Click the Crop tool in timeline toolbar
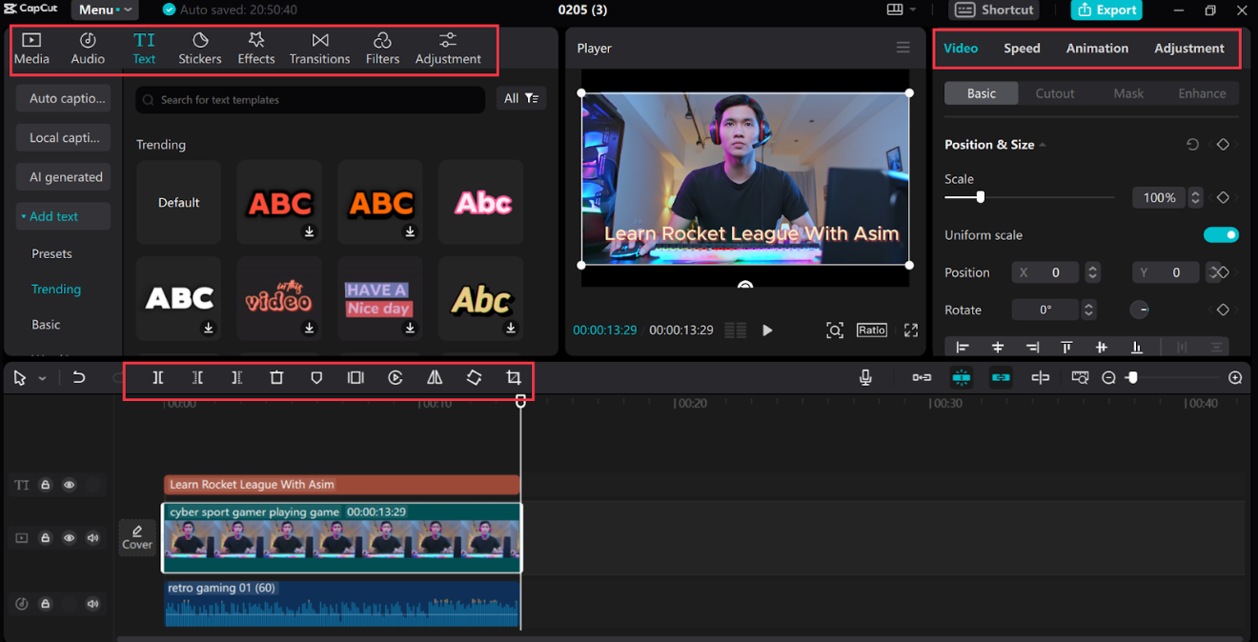Image resolution: width=1258 pixels, height=642 pixels. [x=514, y=378]
